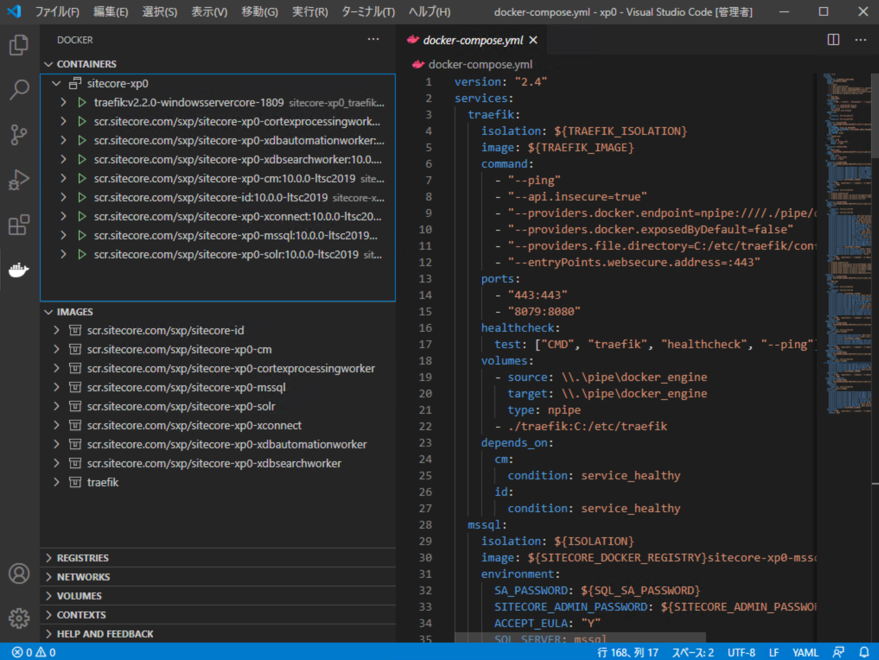This screenshot has width=879, height=660.
Task: Click the feedback icon in status bar
Action: coord(838,652)
